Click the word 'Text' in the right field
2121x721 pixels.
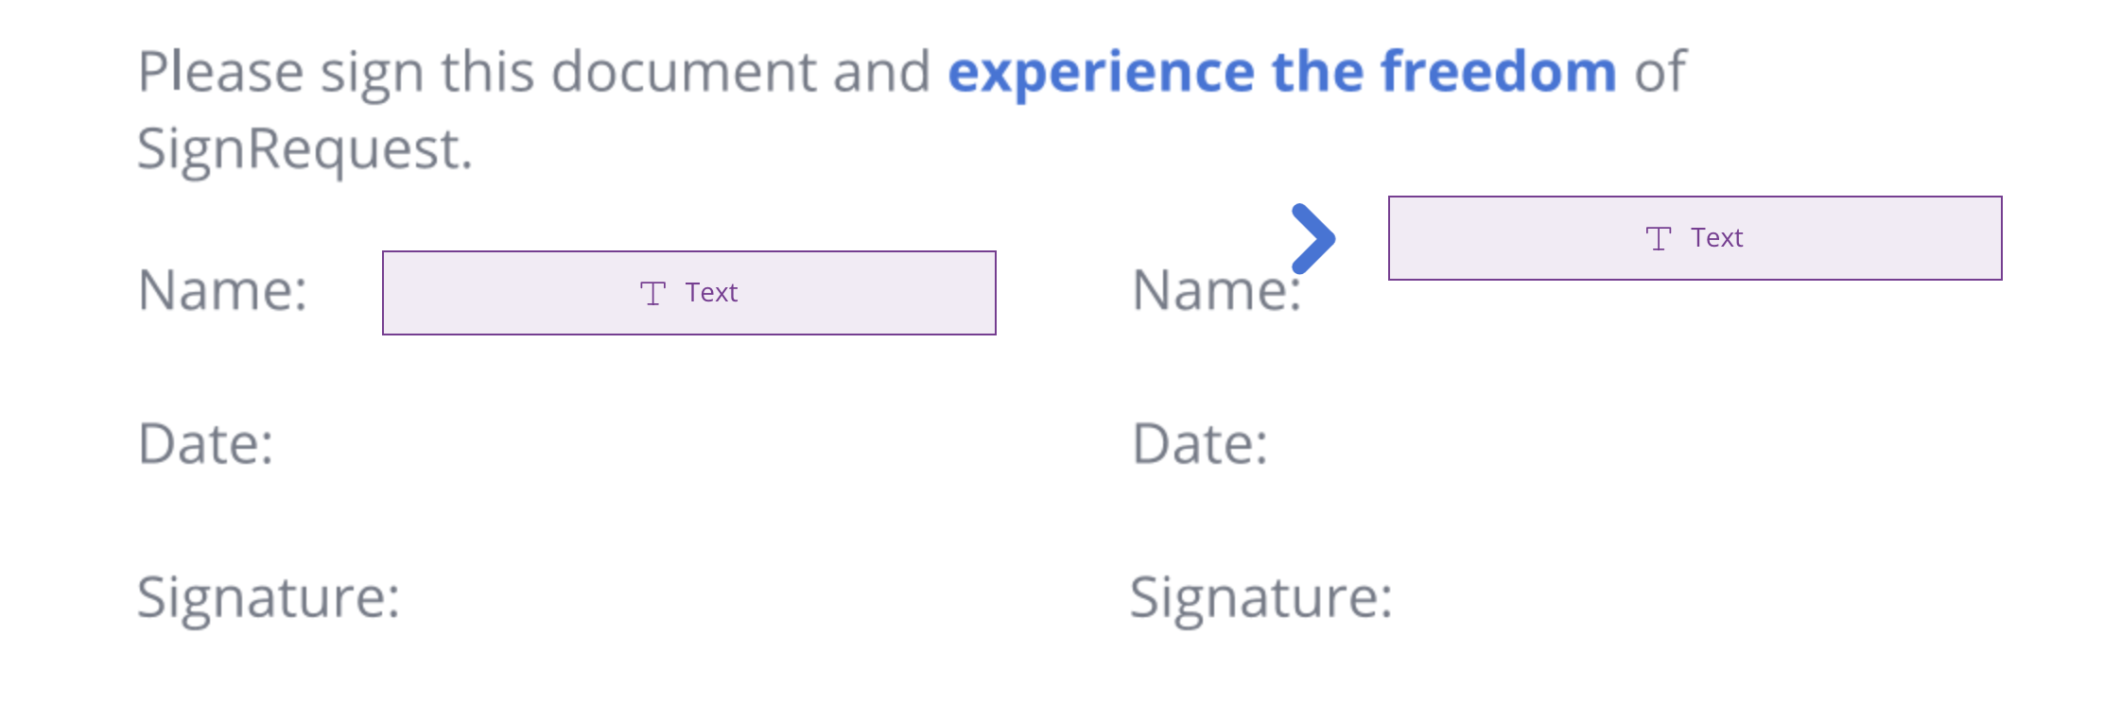point(1716,238)
